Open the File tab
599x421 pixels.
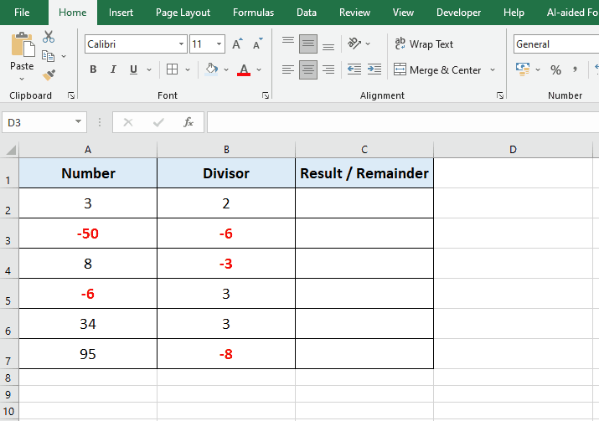22,13
